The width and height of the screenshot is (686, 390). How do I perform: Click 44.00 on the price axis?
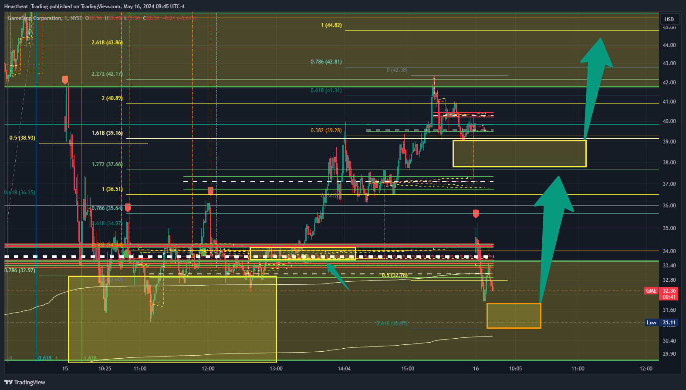click(x=669, y=45)
